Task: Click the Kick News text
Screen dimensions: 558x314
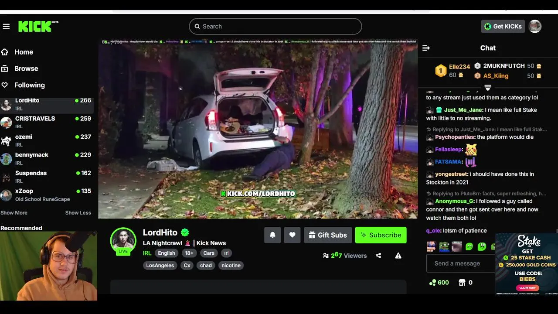Action: (x=211, y=243)
